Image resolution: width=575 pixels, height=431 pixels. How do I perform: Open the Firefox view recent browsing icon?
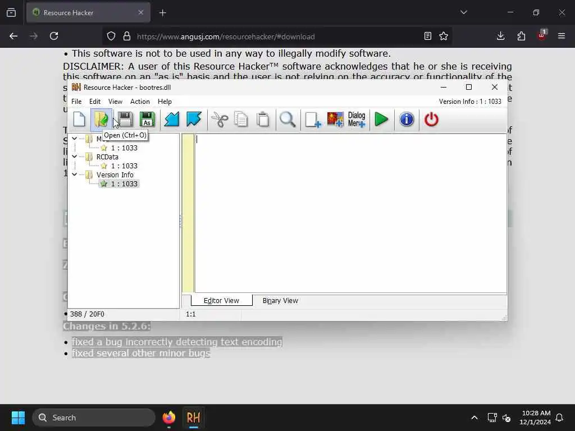tap(11, 12)
